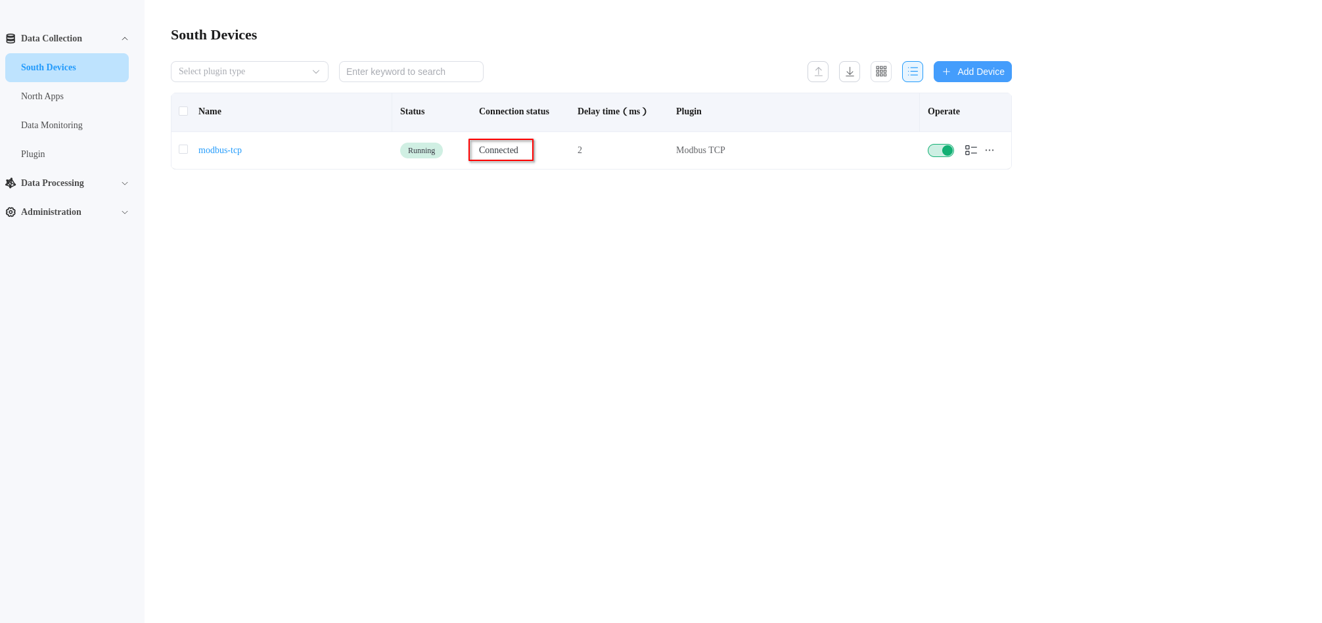The width and height of the screenshot is (1322, 623).
Task: Click the Running status badge
Action: [x=421, y=150]
